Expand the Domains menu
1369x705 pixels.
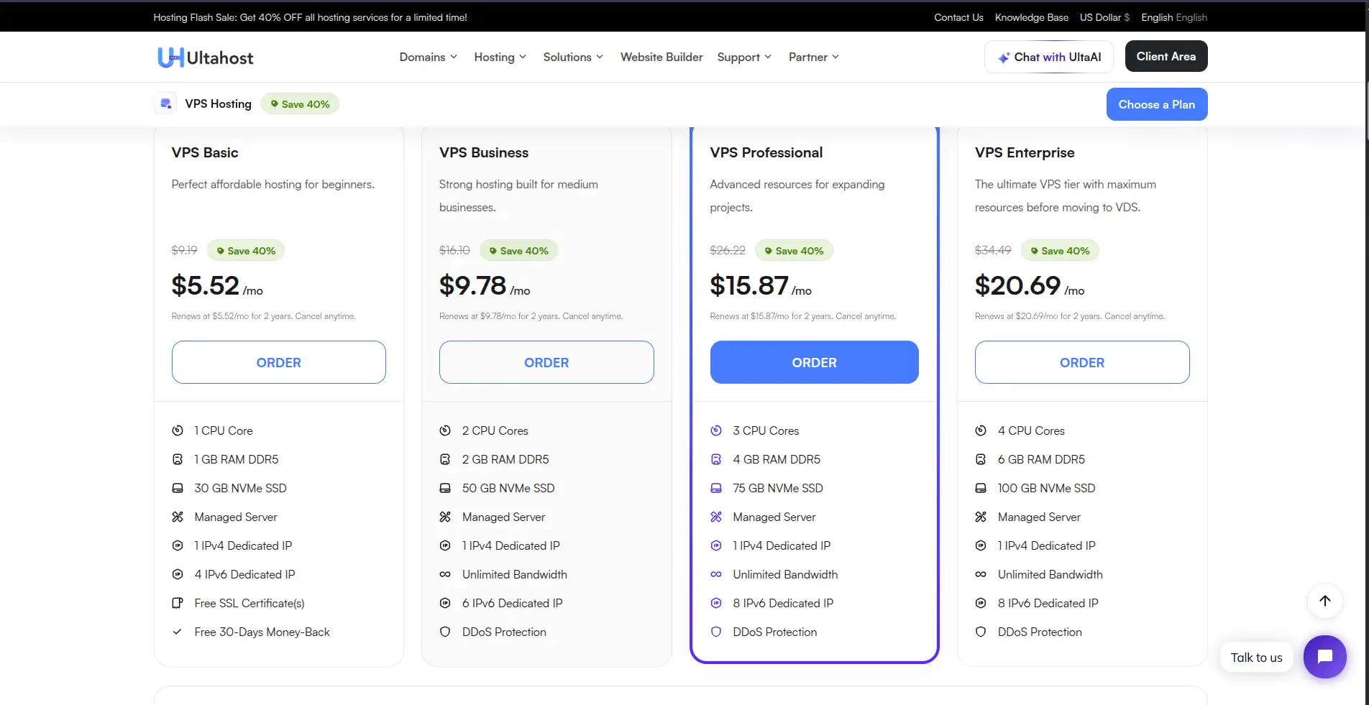428,57
